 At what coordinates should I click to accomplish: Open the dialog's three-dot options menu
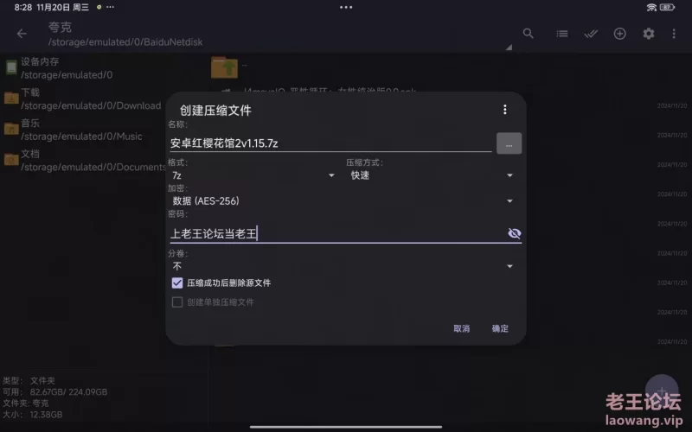pos(505,110)
